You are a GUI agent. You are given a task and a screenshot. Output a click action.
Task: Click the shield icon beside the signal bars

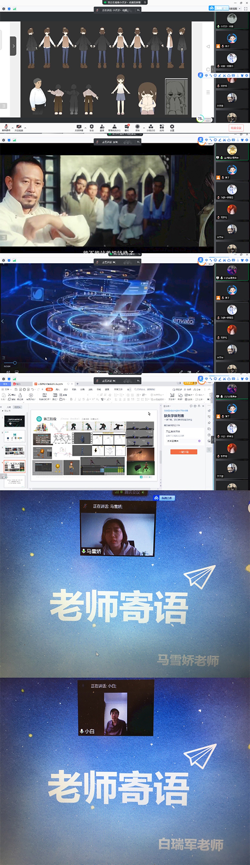(x=9, y=9)
